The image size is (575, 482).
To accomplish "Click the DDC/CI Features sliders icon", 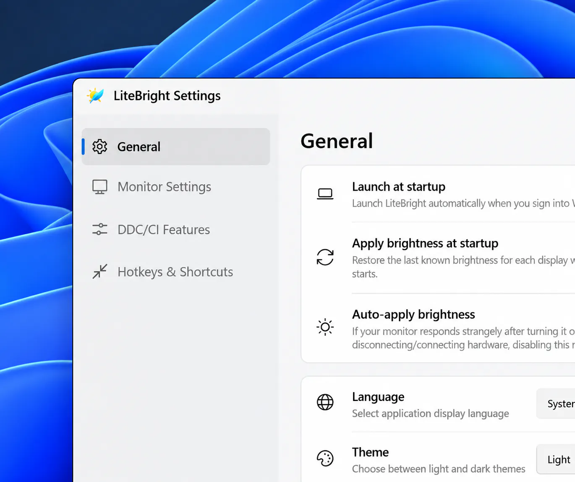I will (x=100, y=229).
